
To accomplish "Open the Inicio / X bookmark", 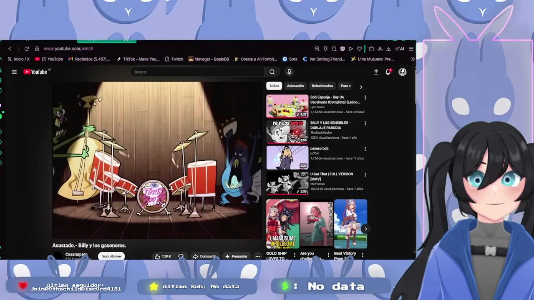I will pyautogui.click(x=18, y=59).
